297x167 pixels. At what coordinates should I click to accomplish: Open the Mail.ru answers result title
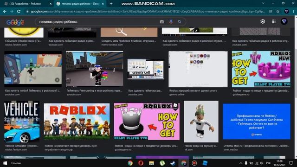256,146
